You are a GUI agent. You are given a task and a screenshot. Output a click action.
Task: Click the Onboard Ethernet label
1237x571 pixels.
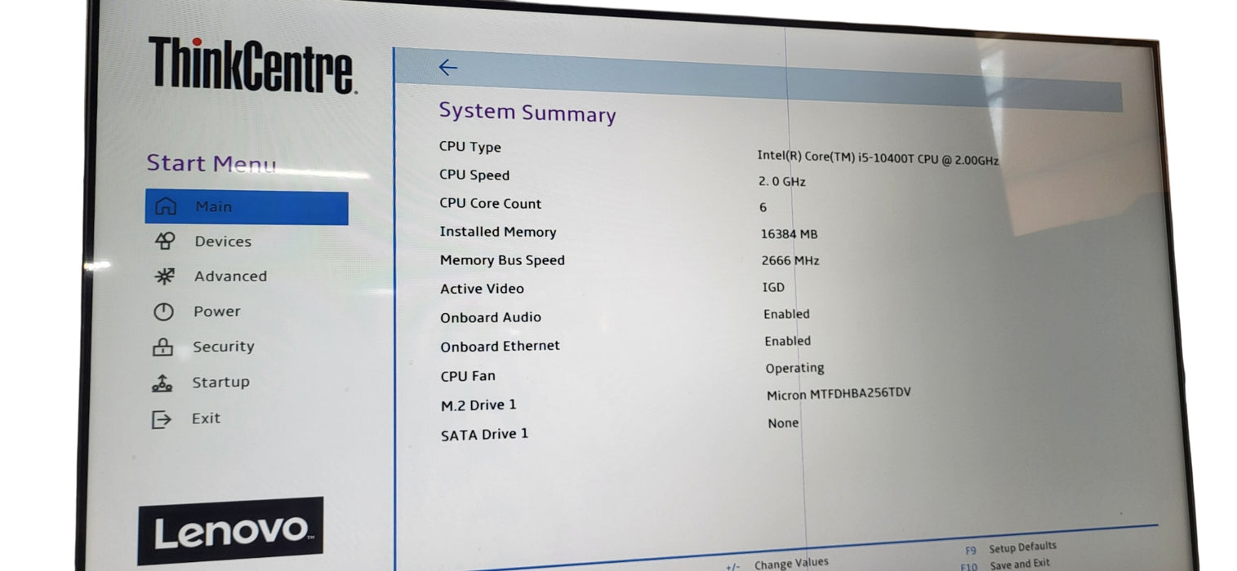click(x=501, y=346)
